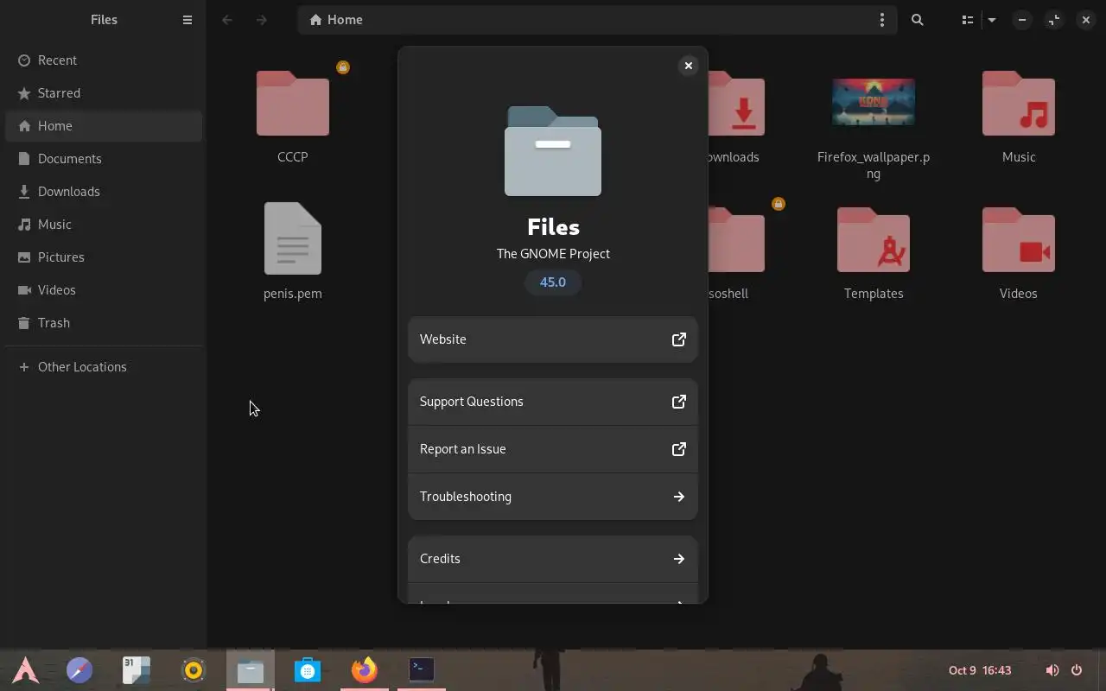Open the path bar three-dot menu
The width and height of the screenshot is (1106, 691).
[x=881, y=20]
